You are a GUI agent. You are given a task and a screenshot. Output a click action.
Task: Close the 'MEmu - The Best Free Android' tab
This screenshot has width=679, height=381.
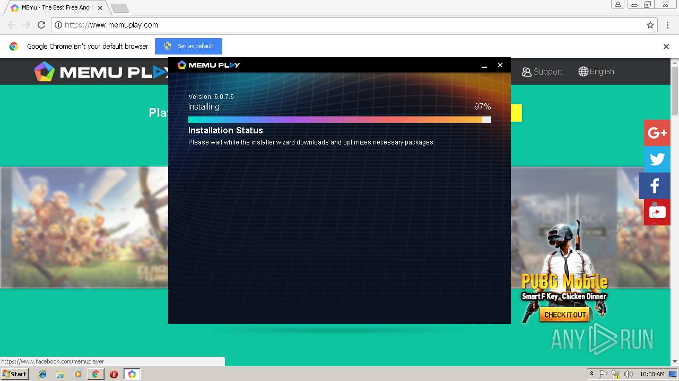100,8
